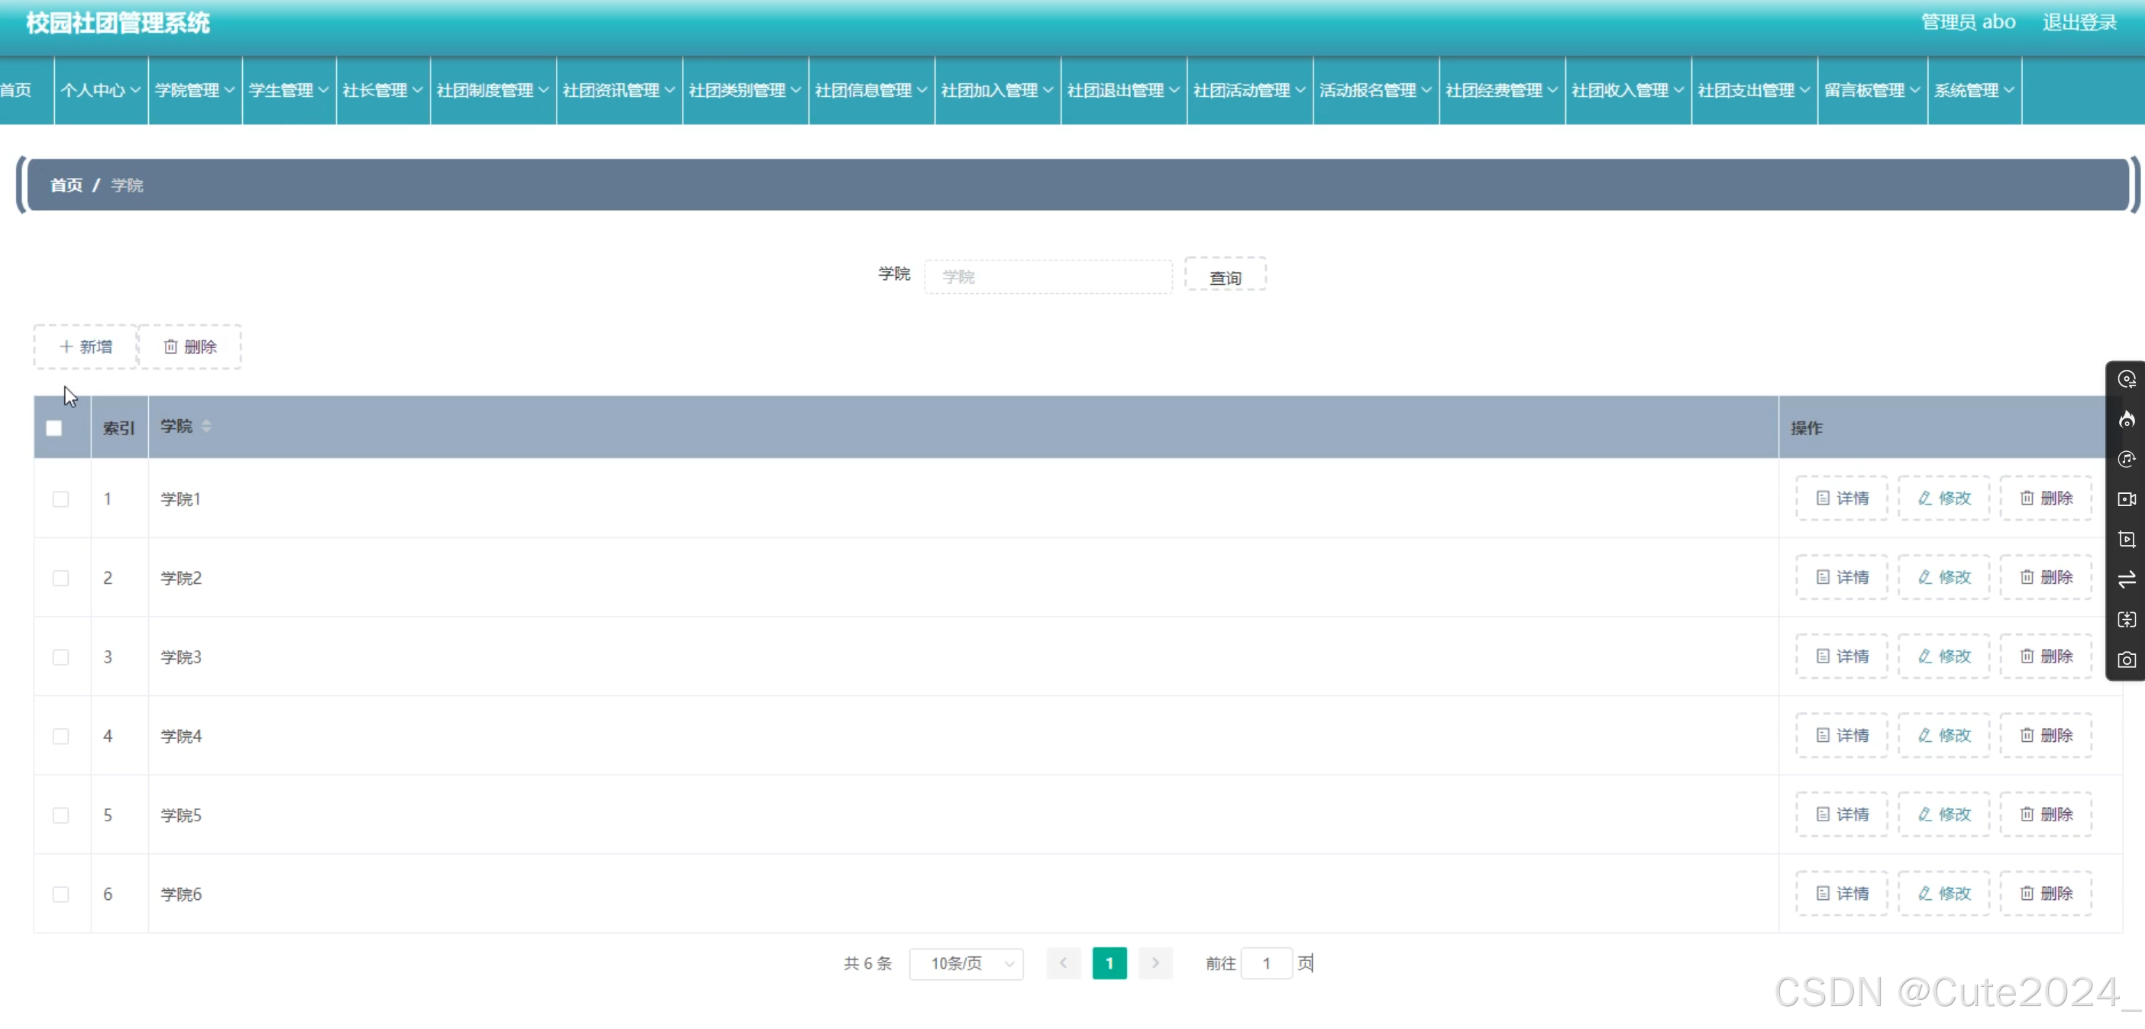Take a screenshot with the camera icon
The width and height of the screenshot is (2145, 1029).
2126,660
